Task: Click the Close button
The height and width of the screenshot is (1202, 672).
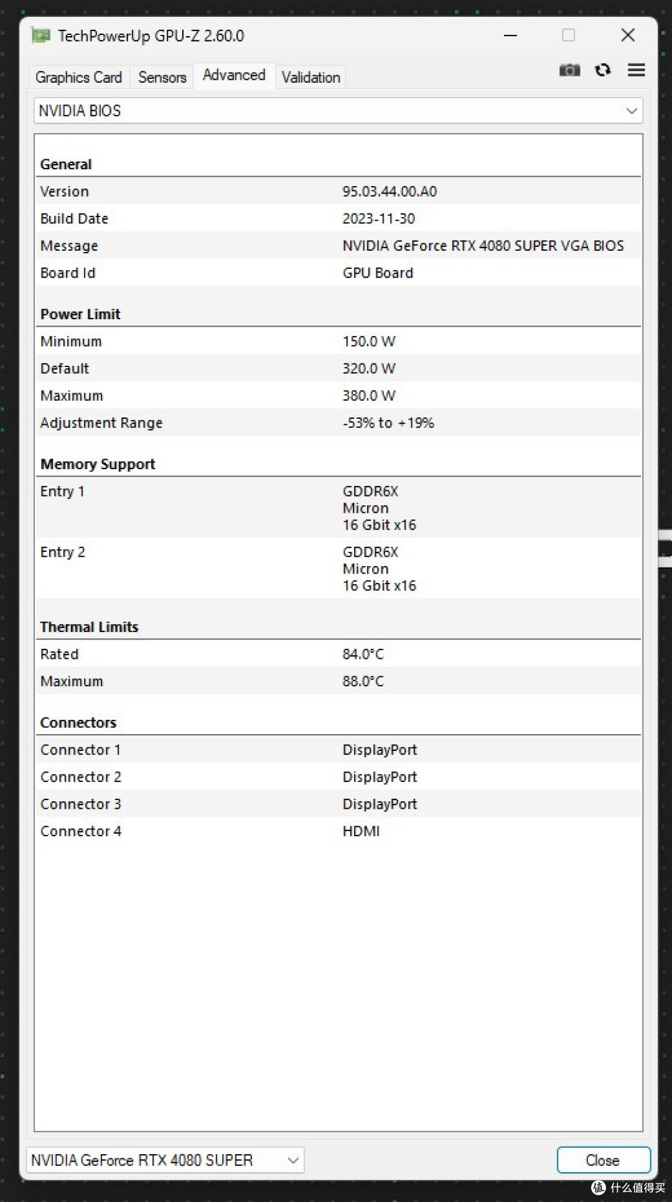Action: click(604, 1160)
